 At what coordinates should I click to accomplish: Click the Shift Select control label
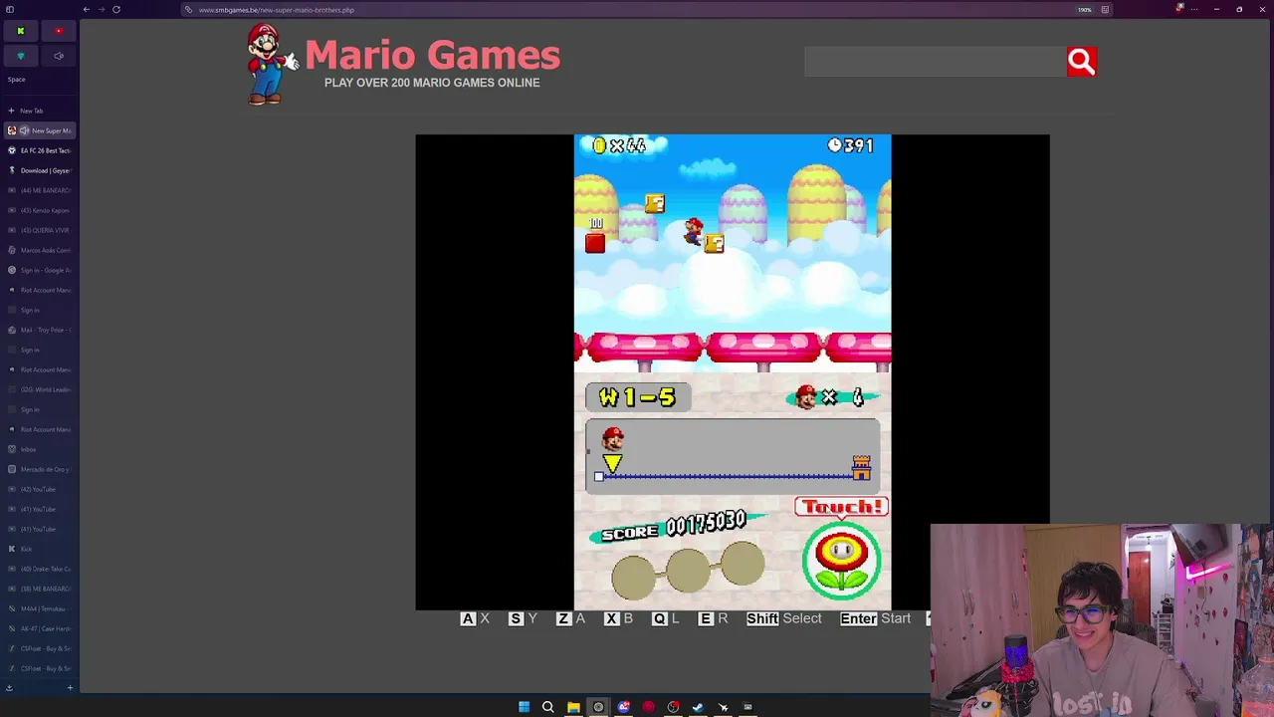pos(784,618)
